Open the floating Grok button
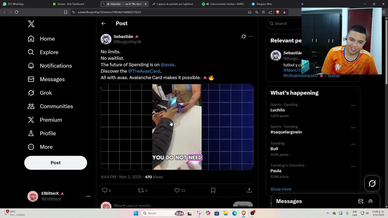The image size is (388, 218). 372,183
